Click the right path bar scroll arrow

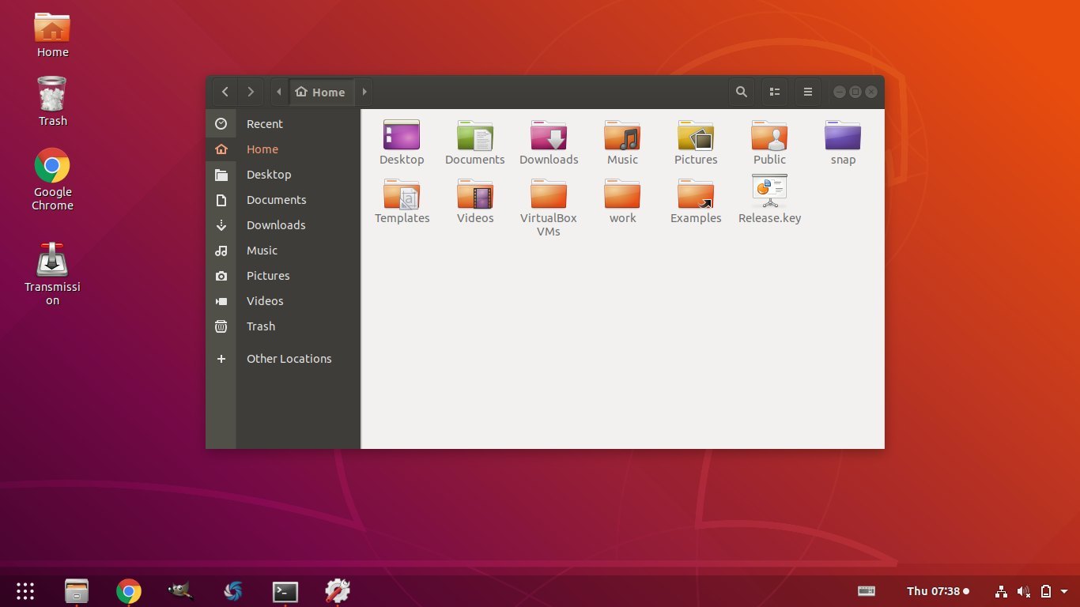(364, 92)
